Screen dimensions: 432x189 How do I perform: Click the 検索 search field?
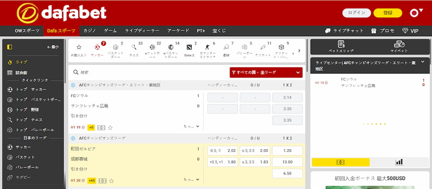146,72
